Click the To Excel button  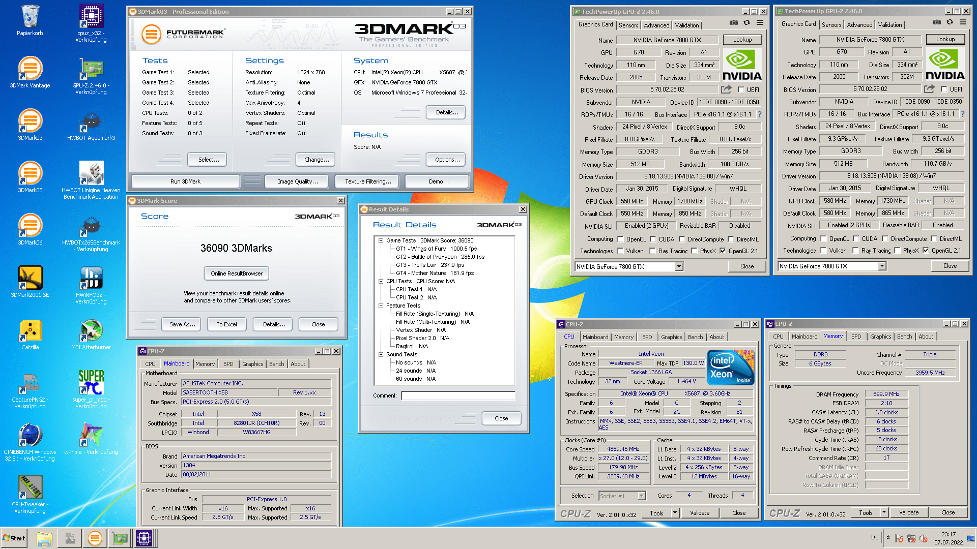(226, 324)
